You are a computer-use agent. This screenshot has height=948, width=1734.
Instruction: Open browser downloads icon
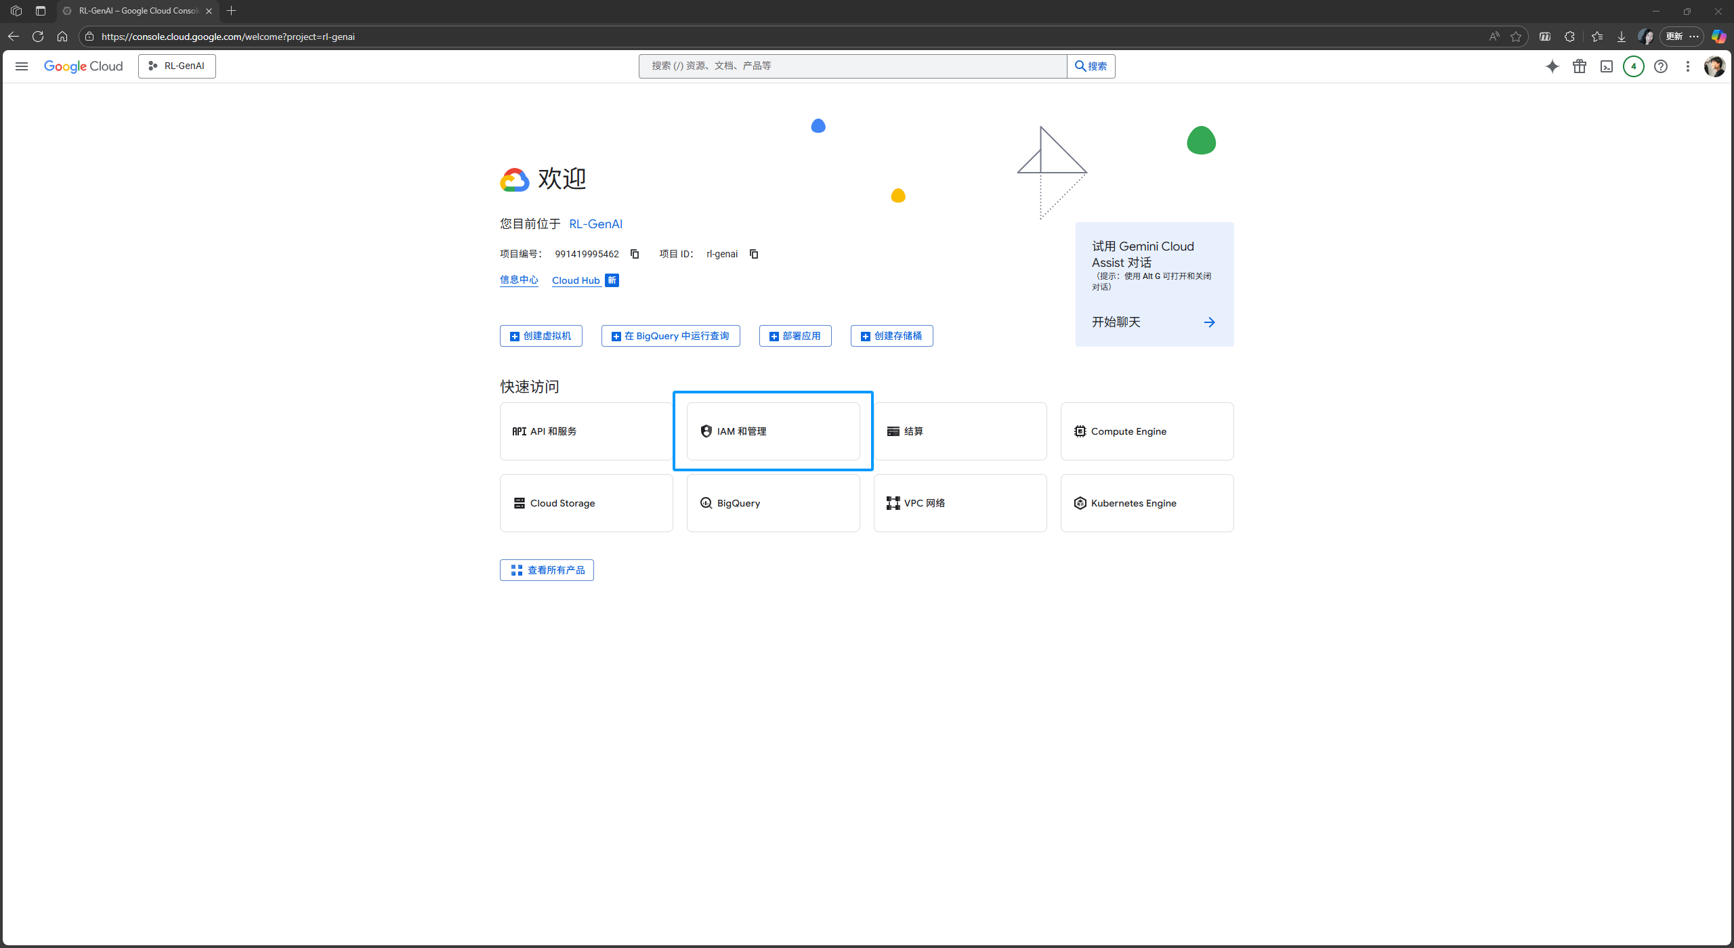1622,37
